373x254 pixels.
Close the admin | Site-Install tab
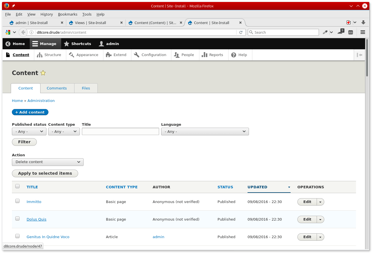click(62, 23)
